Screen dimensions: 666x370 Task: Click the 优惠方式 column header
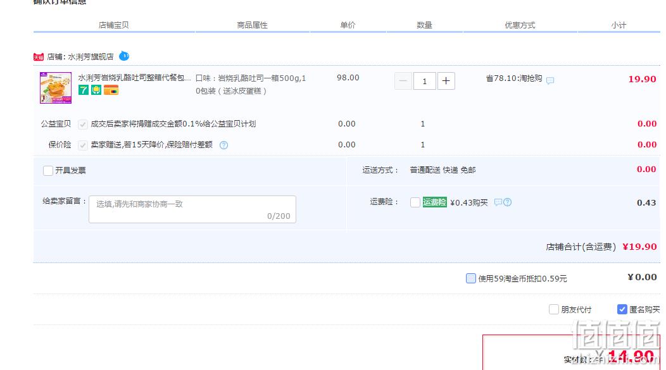click(520, 25)
